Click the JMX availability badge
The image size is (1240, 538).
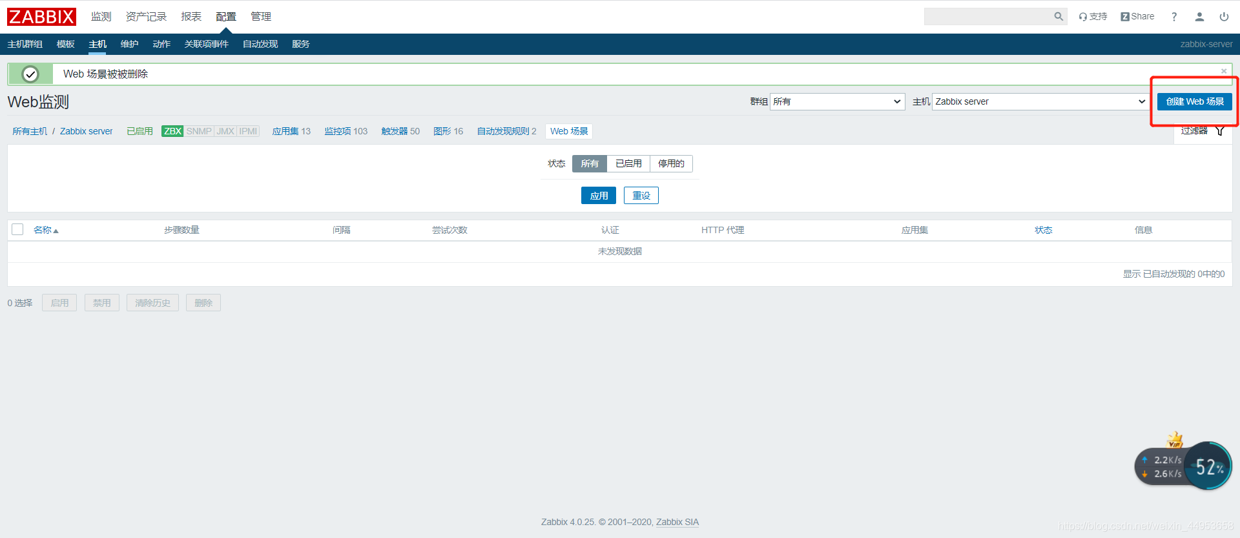225,131
